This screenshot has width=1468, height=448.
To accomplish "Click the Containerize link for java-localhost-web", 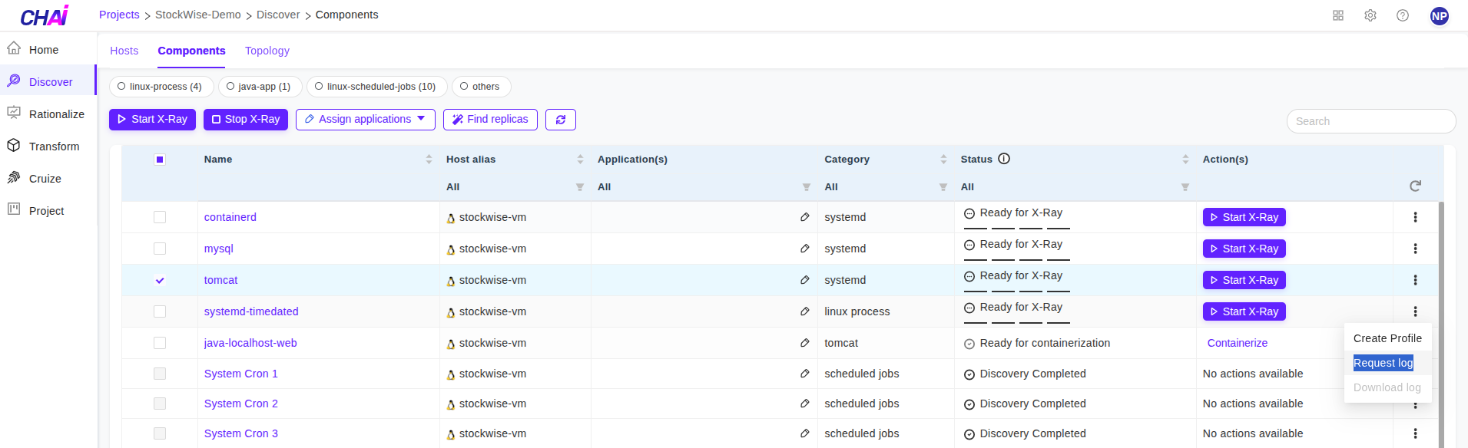I will pyautogui.click(x=1238, y=343).
